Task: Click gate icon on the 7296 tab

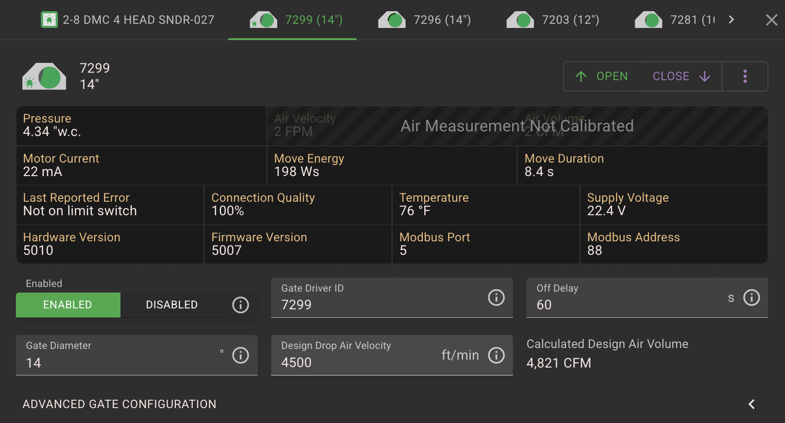Action: pos(392,20)
